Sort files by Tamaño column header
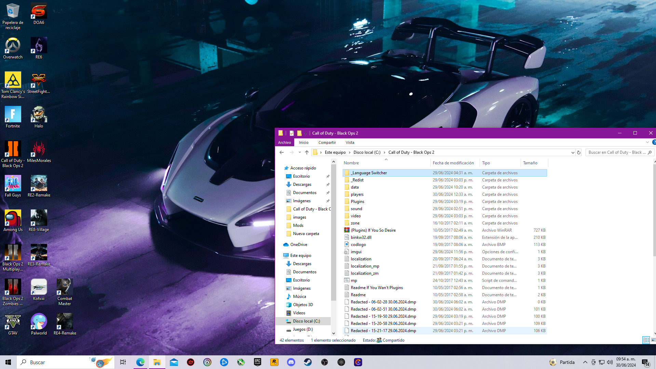This screenshot has height=369, width=656. (x=534, y=163)
